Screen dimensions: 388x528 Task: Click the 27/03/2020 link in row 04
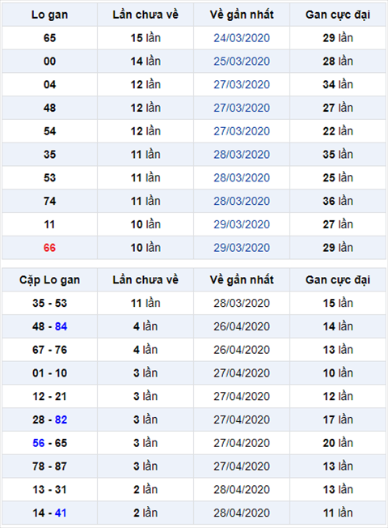click(242, 84)
